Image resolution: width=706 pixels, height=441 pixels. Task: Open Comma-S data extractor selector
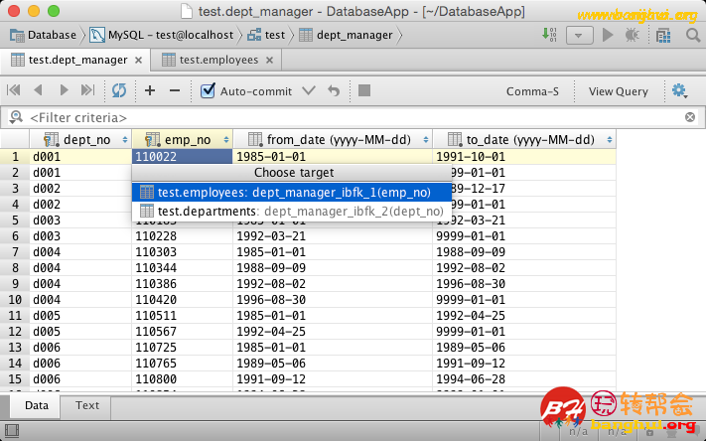pos(532,91)
